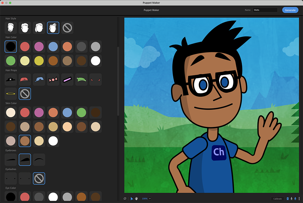The height and width of the screenshot is (203, 303).
Task: Select the spiky fourth hair style
Action: [x=53, y=28]
